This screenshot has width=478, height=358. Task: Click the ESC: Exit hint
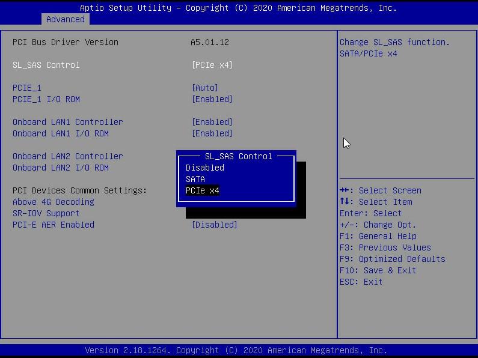[x=361, y=282]
